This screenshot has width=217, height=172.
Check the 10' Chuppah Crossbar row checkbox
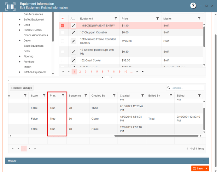62,33
